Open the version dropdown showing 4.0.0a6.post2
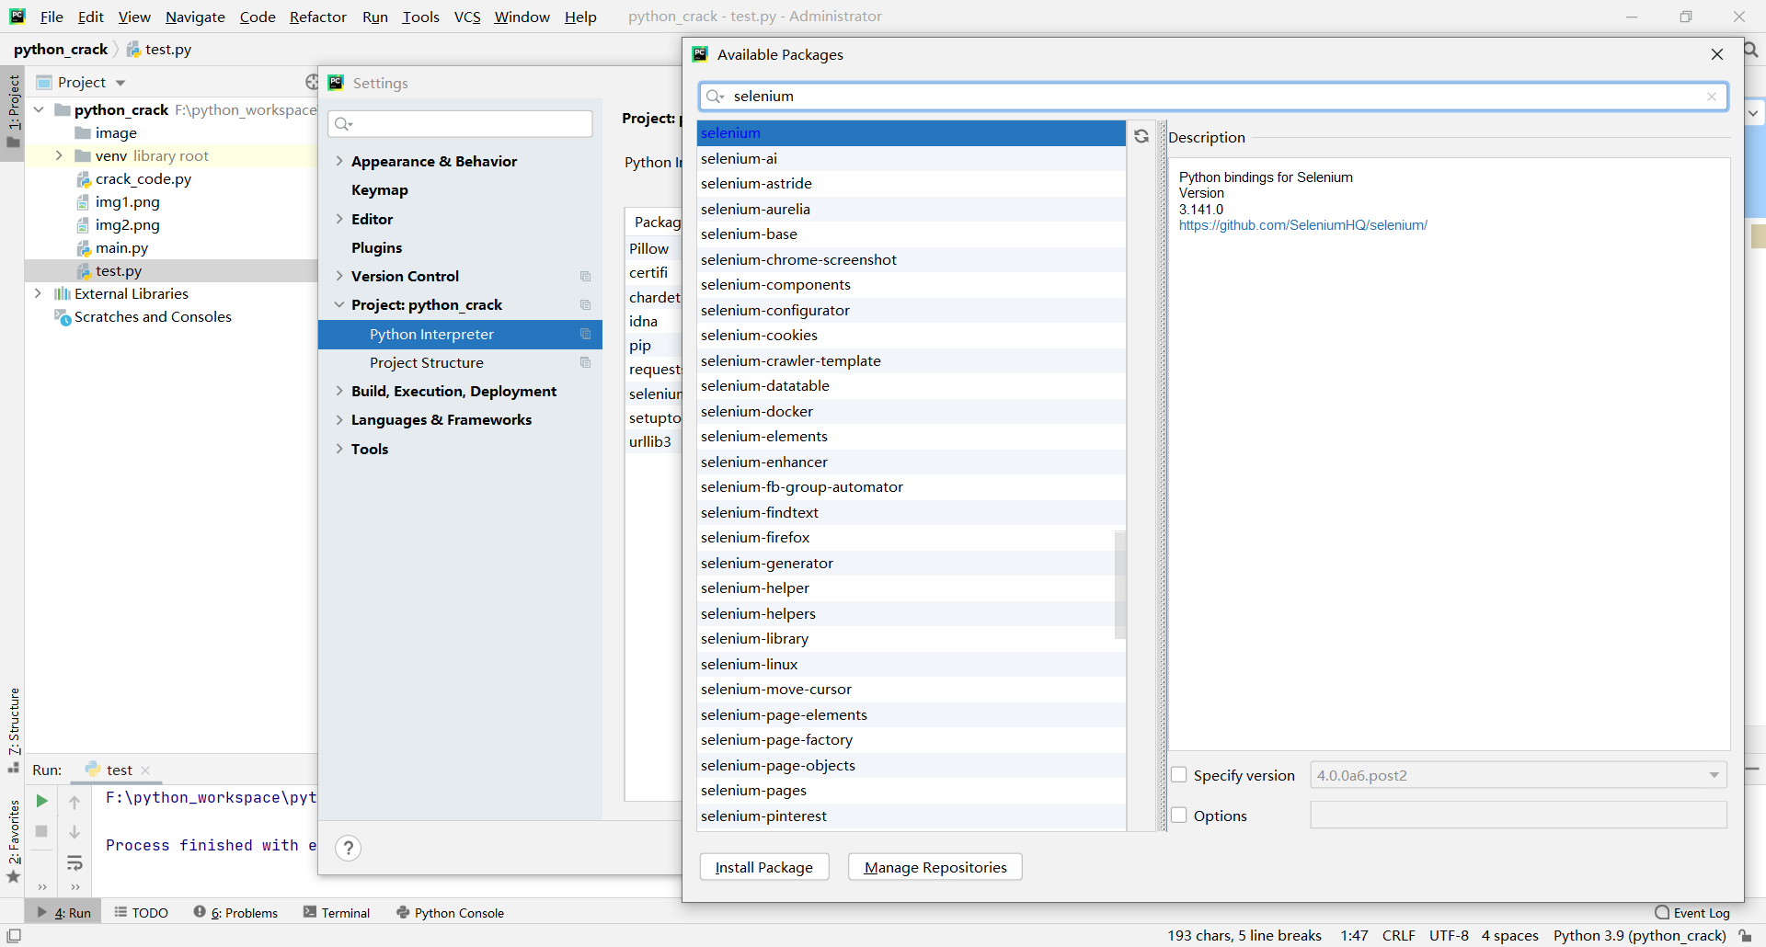This screenshot has height=947, width=1766. coord(1519,775)
